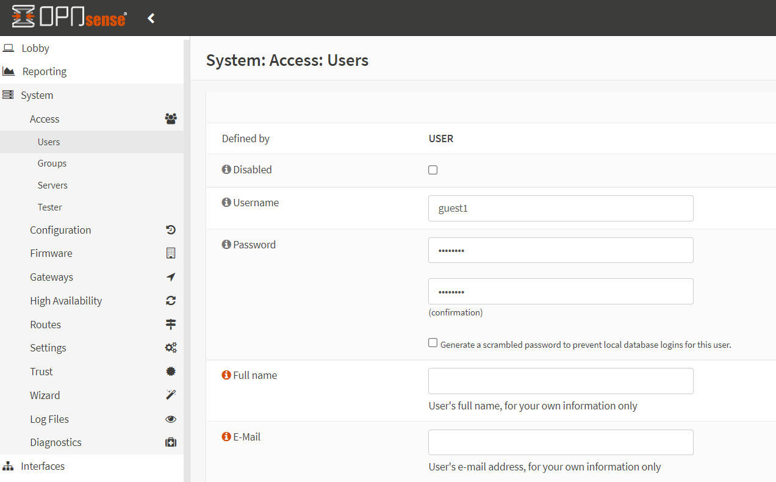Open Settings via the gears icon
The image size is (776, 482).
pos(171,347)
